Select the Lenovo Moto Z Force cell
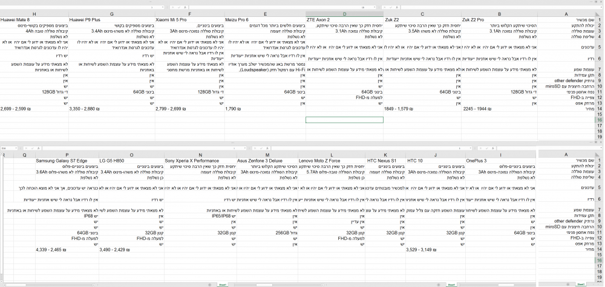This screenshot has height=287, width=605. 332,161
